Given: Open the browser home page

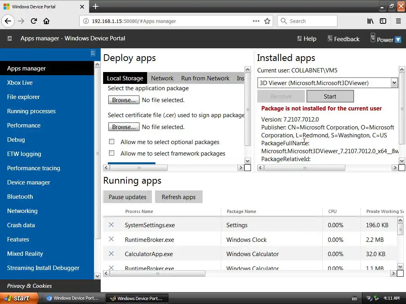Looking at the screenshot, I should tap(46, 21).
